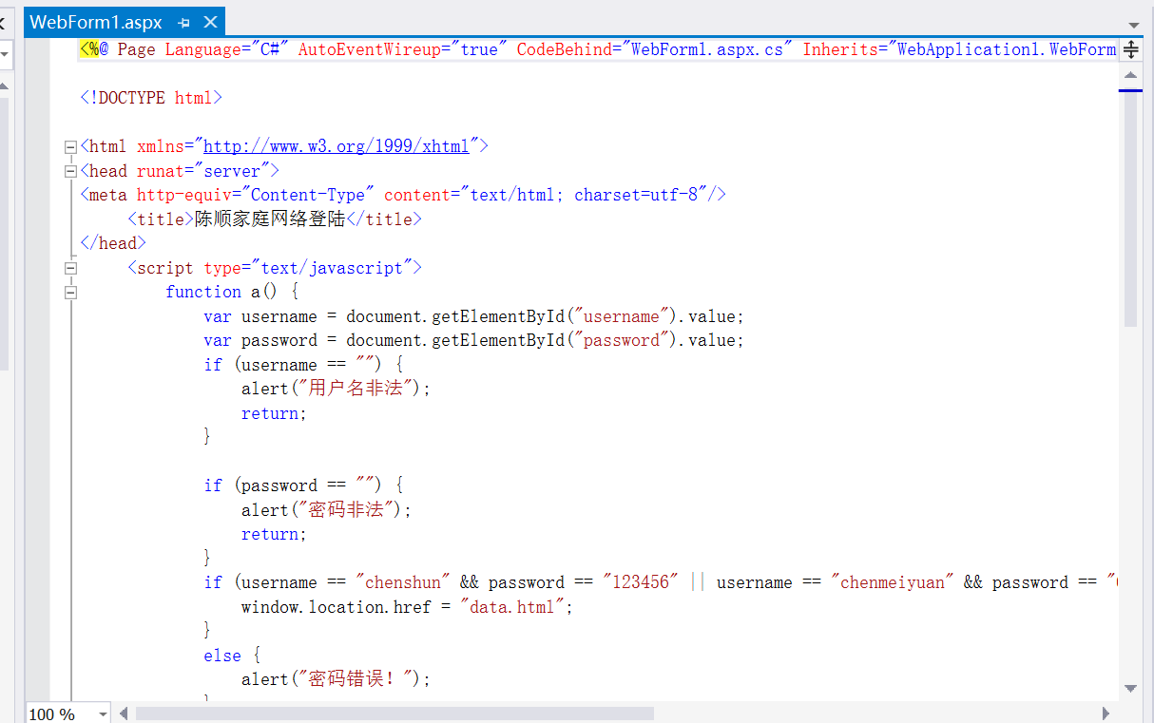Click the vertical scrollbar up arrow

click(x=1130, y=74)
